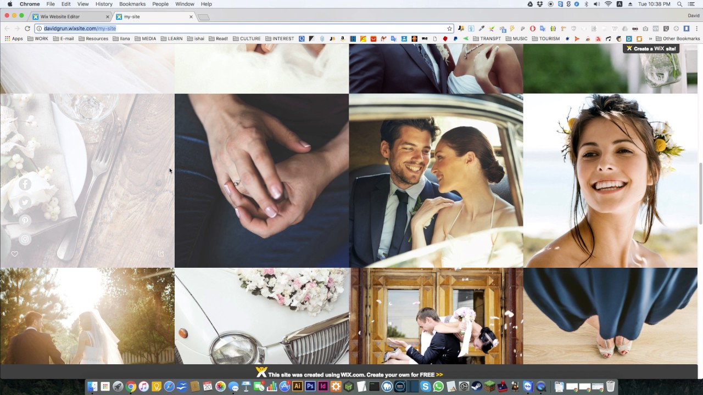The image size is (703, 395).
Task: Open Steam from the dock
Action: pyautogui.click(x=477, y=387)
